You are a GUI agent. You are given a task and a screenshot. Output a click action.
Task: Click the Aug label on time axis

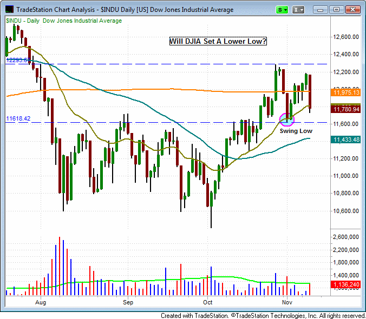(41, 302)
